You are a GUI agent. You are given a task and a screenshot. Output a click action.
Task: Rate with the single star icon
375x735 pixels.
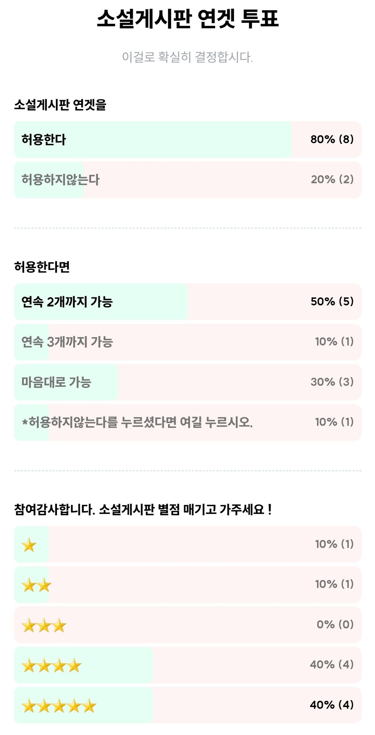click(x=29, y=545)
